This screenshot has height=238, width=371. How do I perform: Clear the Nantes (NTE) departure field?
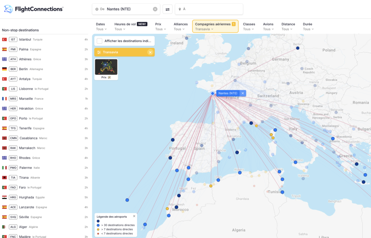click(x=155, y=9)
